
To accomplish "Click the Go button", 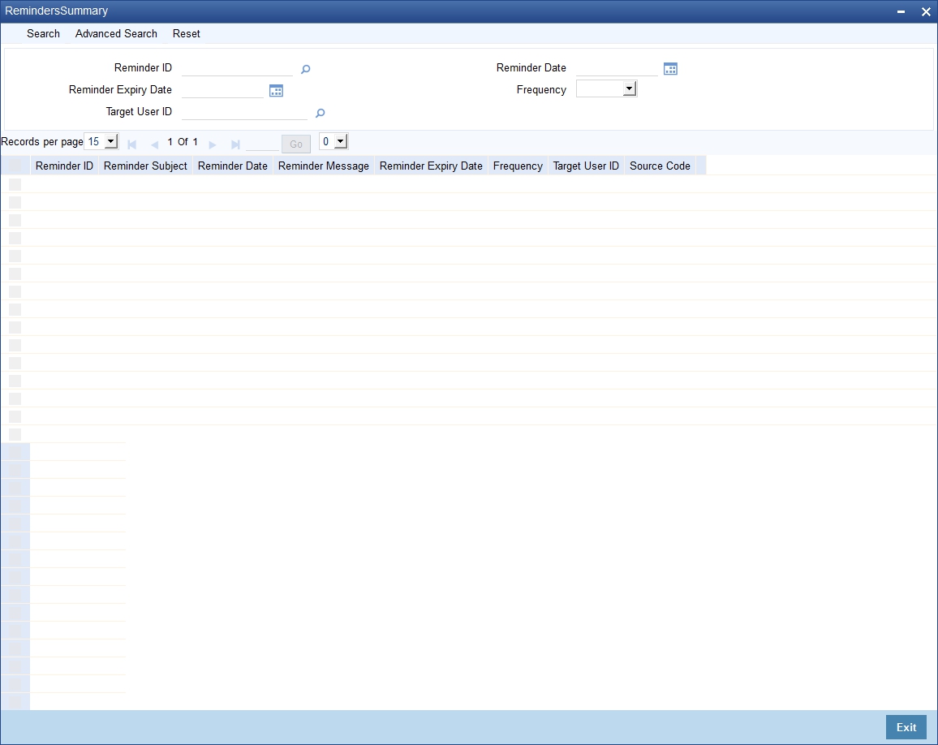I will [296, 144].
